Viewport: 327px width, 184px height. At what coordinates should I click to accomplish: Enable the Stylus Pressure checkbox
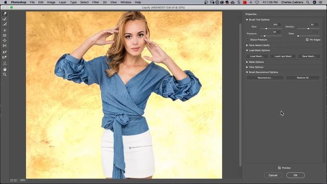(x=248, y=40)
